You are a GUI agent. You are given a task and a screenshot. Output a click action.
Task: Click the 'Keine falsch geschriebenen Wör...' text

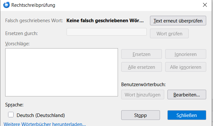pos(105,21)
